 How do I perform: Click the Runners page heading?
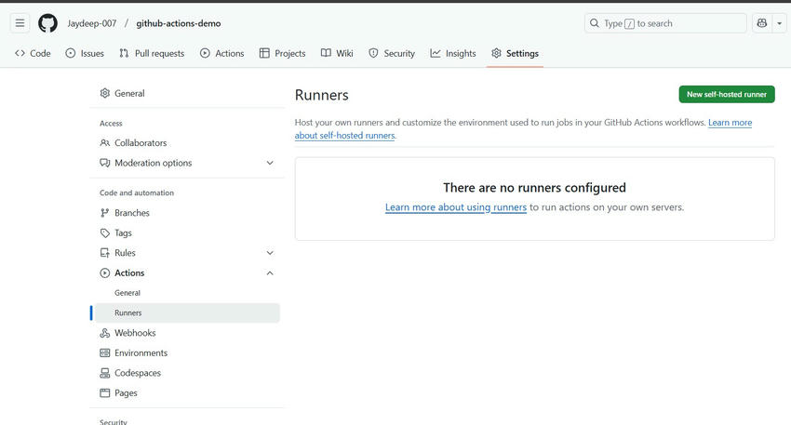pyautogui.click(x=321, y=95)
